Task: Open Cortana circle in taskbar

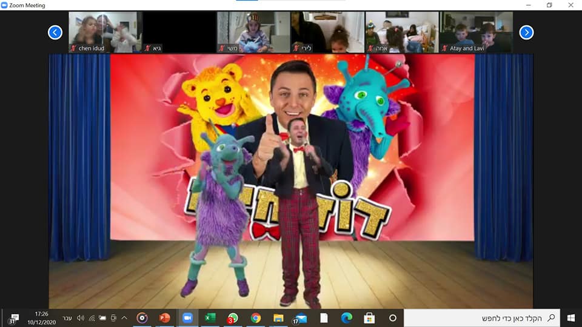Action: [393, 318]
